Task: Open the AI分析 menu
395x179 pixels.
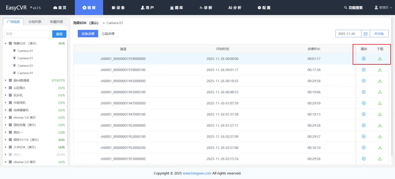Action: coord(234,8)
